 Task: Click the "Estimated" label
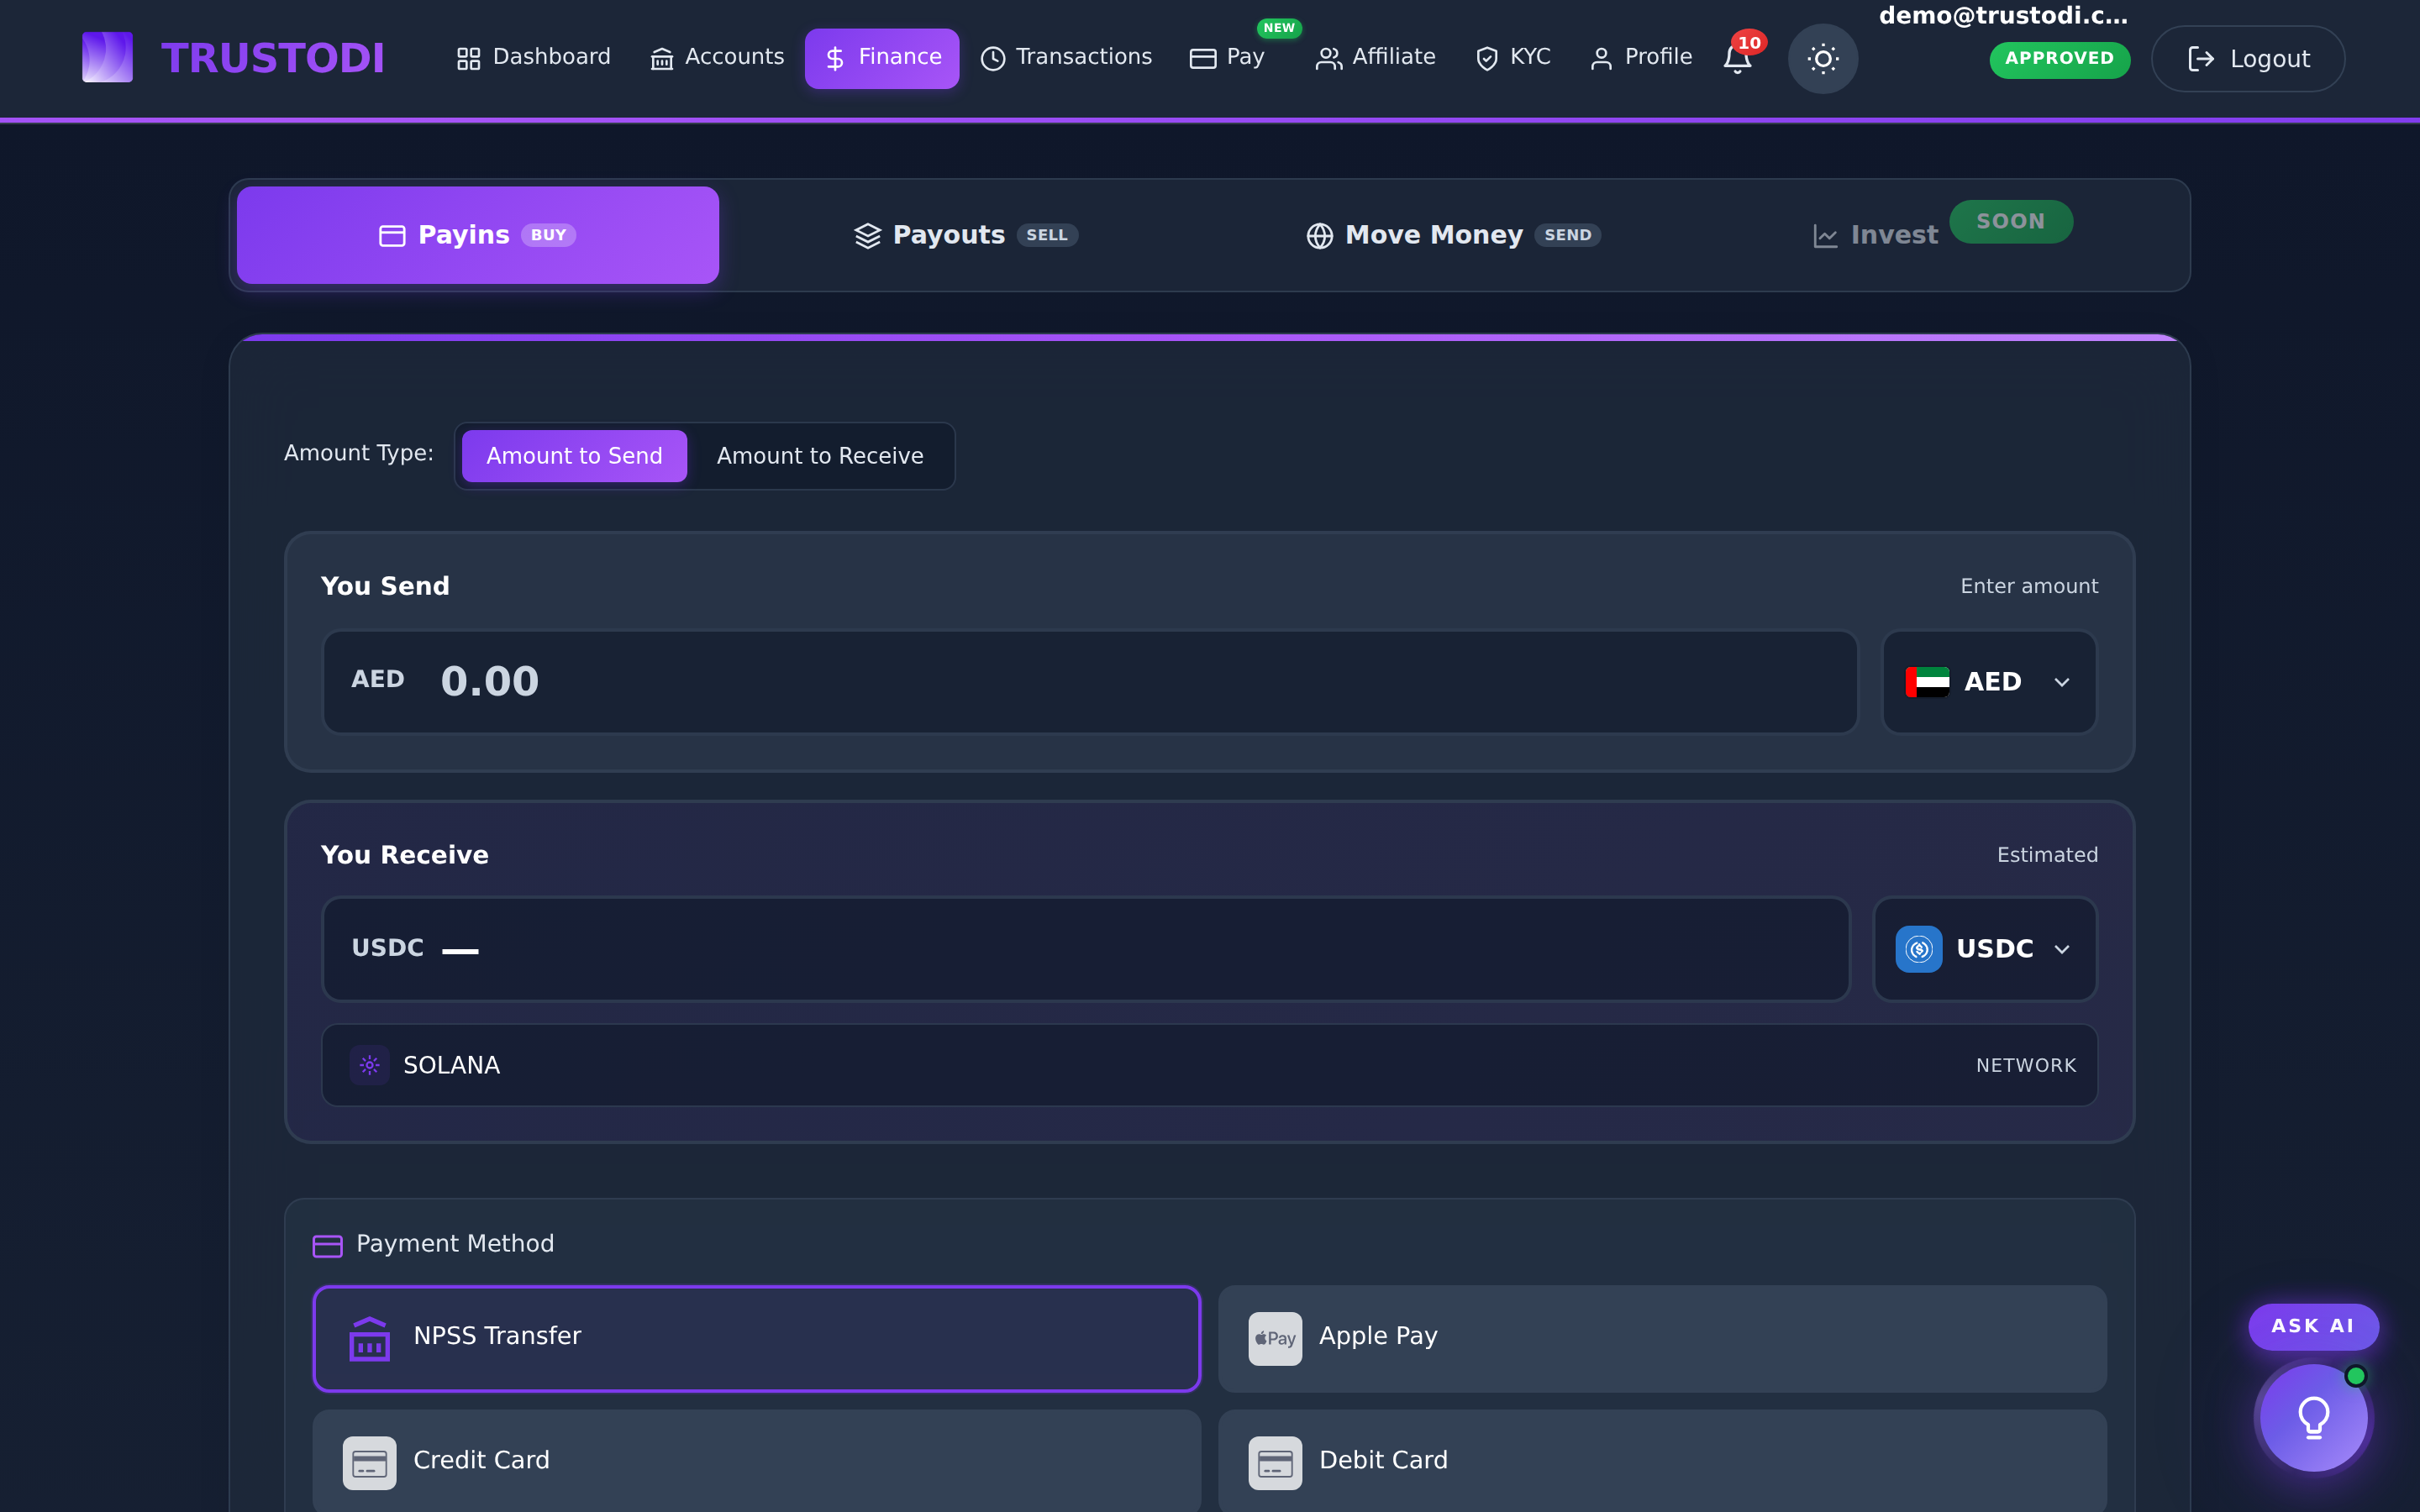pos(2047,856)
